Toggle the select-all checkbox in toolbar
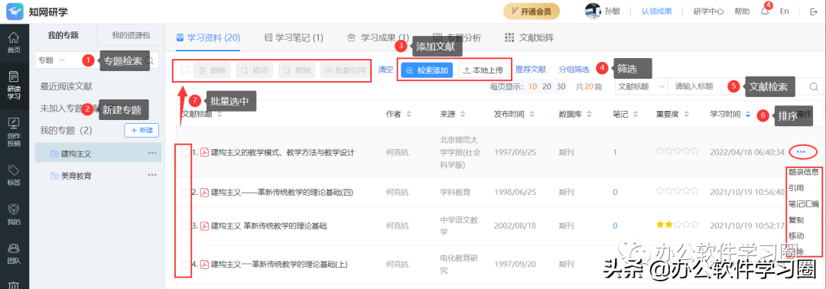Viewport: 826px width, 289px height. click(185, 70)
